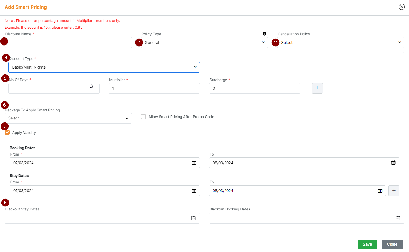409x252 pixels.
Task: Click the No Of Days input field
Action: pos(54,88)
